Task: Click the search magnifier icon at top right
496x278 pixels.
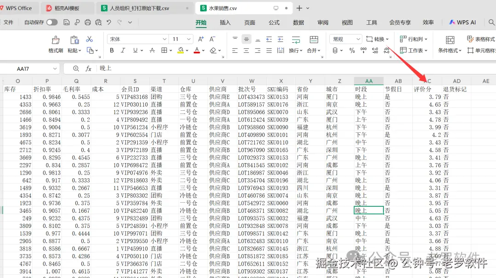Action: pyautogui.click(x=491, y=23)
